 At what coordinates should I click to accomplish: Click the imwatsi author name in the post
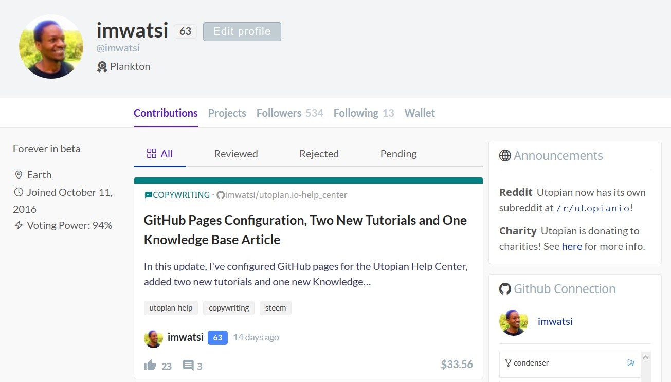[x=186, y=337]
